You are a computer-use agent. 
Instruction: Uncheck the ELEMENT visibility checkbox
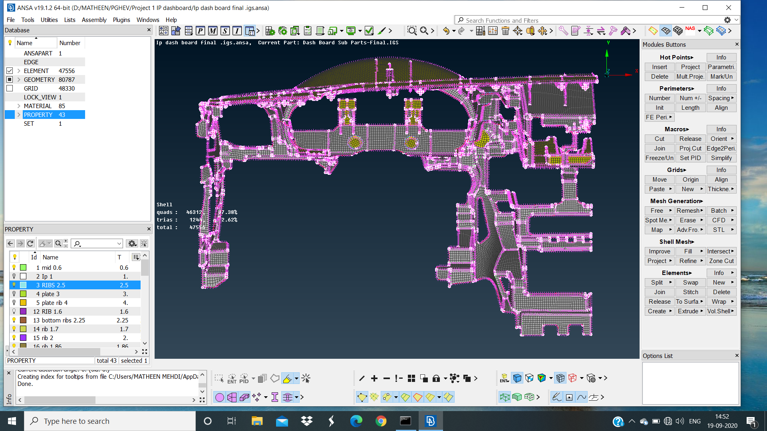click(x=10, y=71)
